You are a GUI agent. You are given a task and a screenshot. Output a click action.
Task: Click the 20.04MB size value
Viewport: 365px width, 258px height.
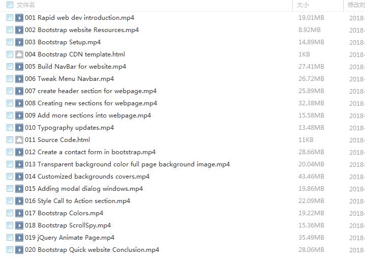click(x=311, y=164)
